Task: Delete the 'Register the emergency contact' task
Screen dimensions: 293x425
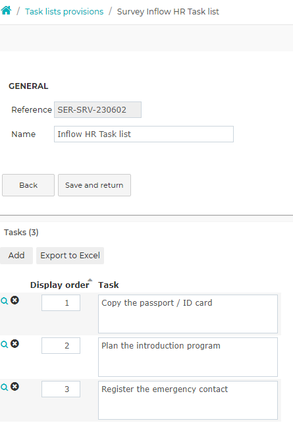Action: coord(14,387)
